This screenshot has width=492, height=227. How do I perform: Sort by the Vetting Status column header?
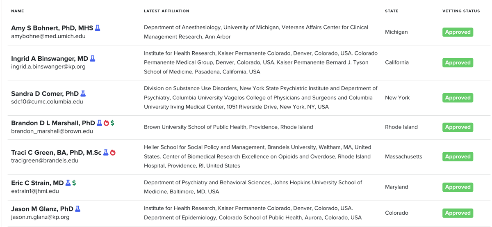pos(461,11)
